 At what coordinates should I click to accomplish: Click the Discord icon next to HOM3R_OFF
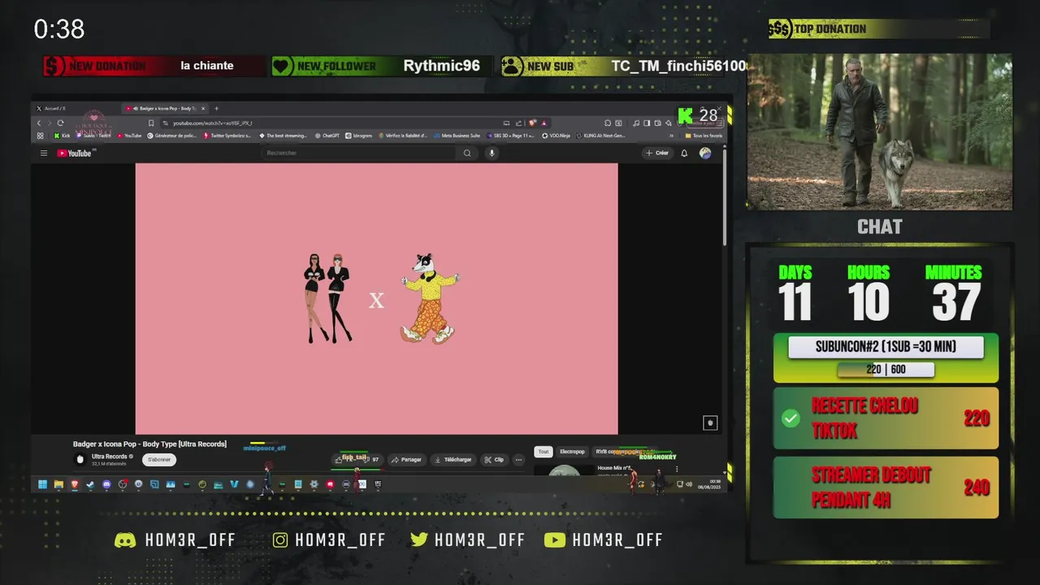point(125,540)
